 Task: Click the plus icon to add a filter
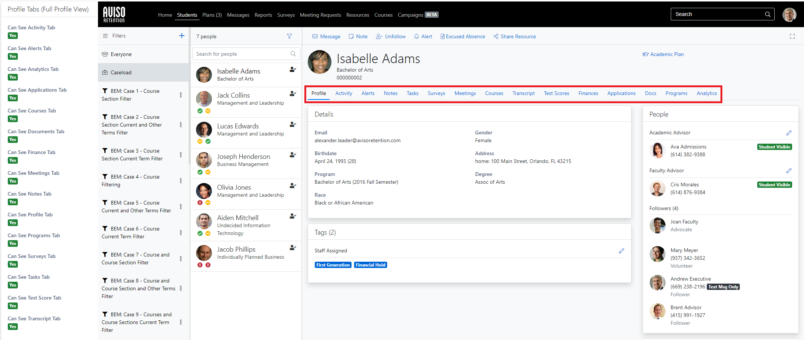click(182, 36)
